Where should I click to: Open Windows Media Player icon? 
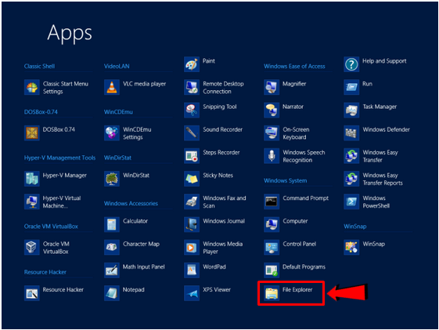192,247
